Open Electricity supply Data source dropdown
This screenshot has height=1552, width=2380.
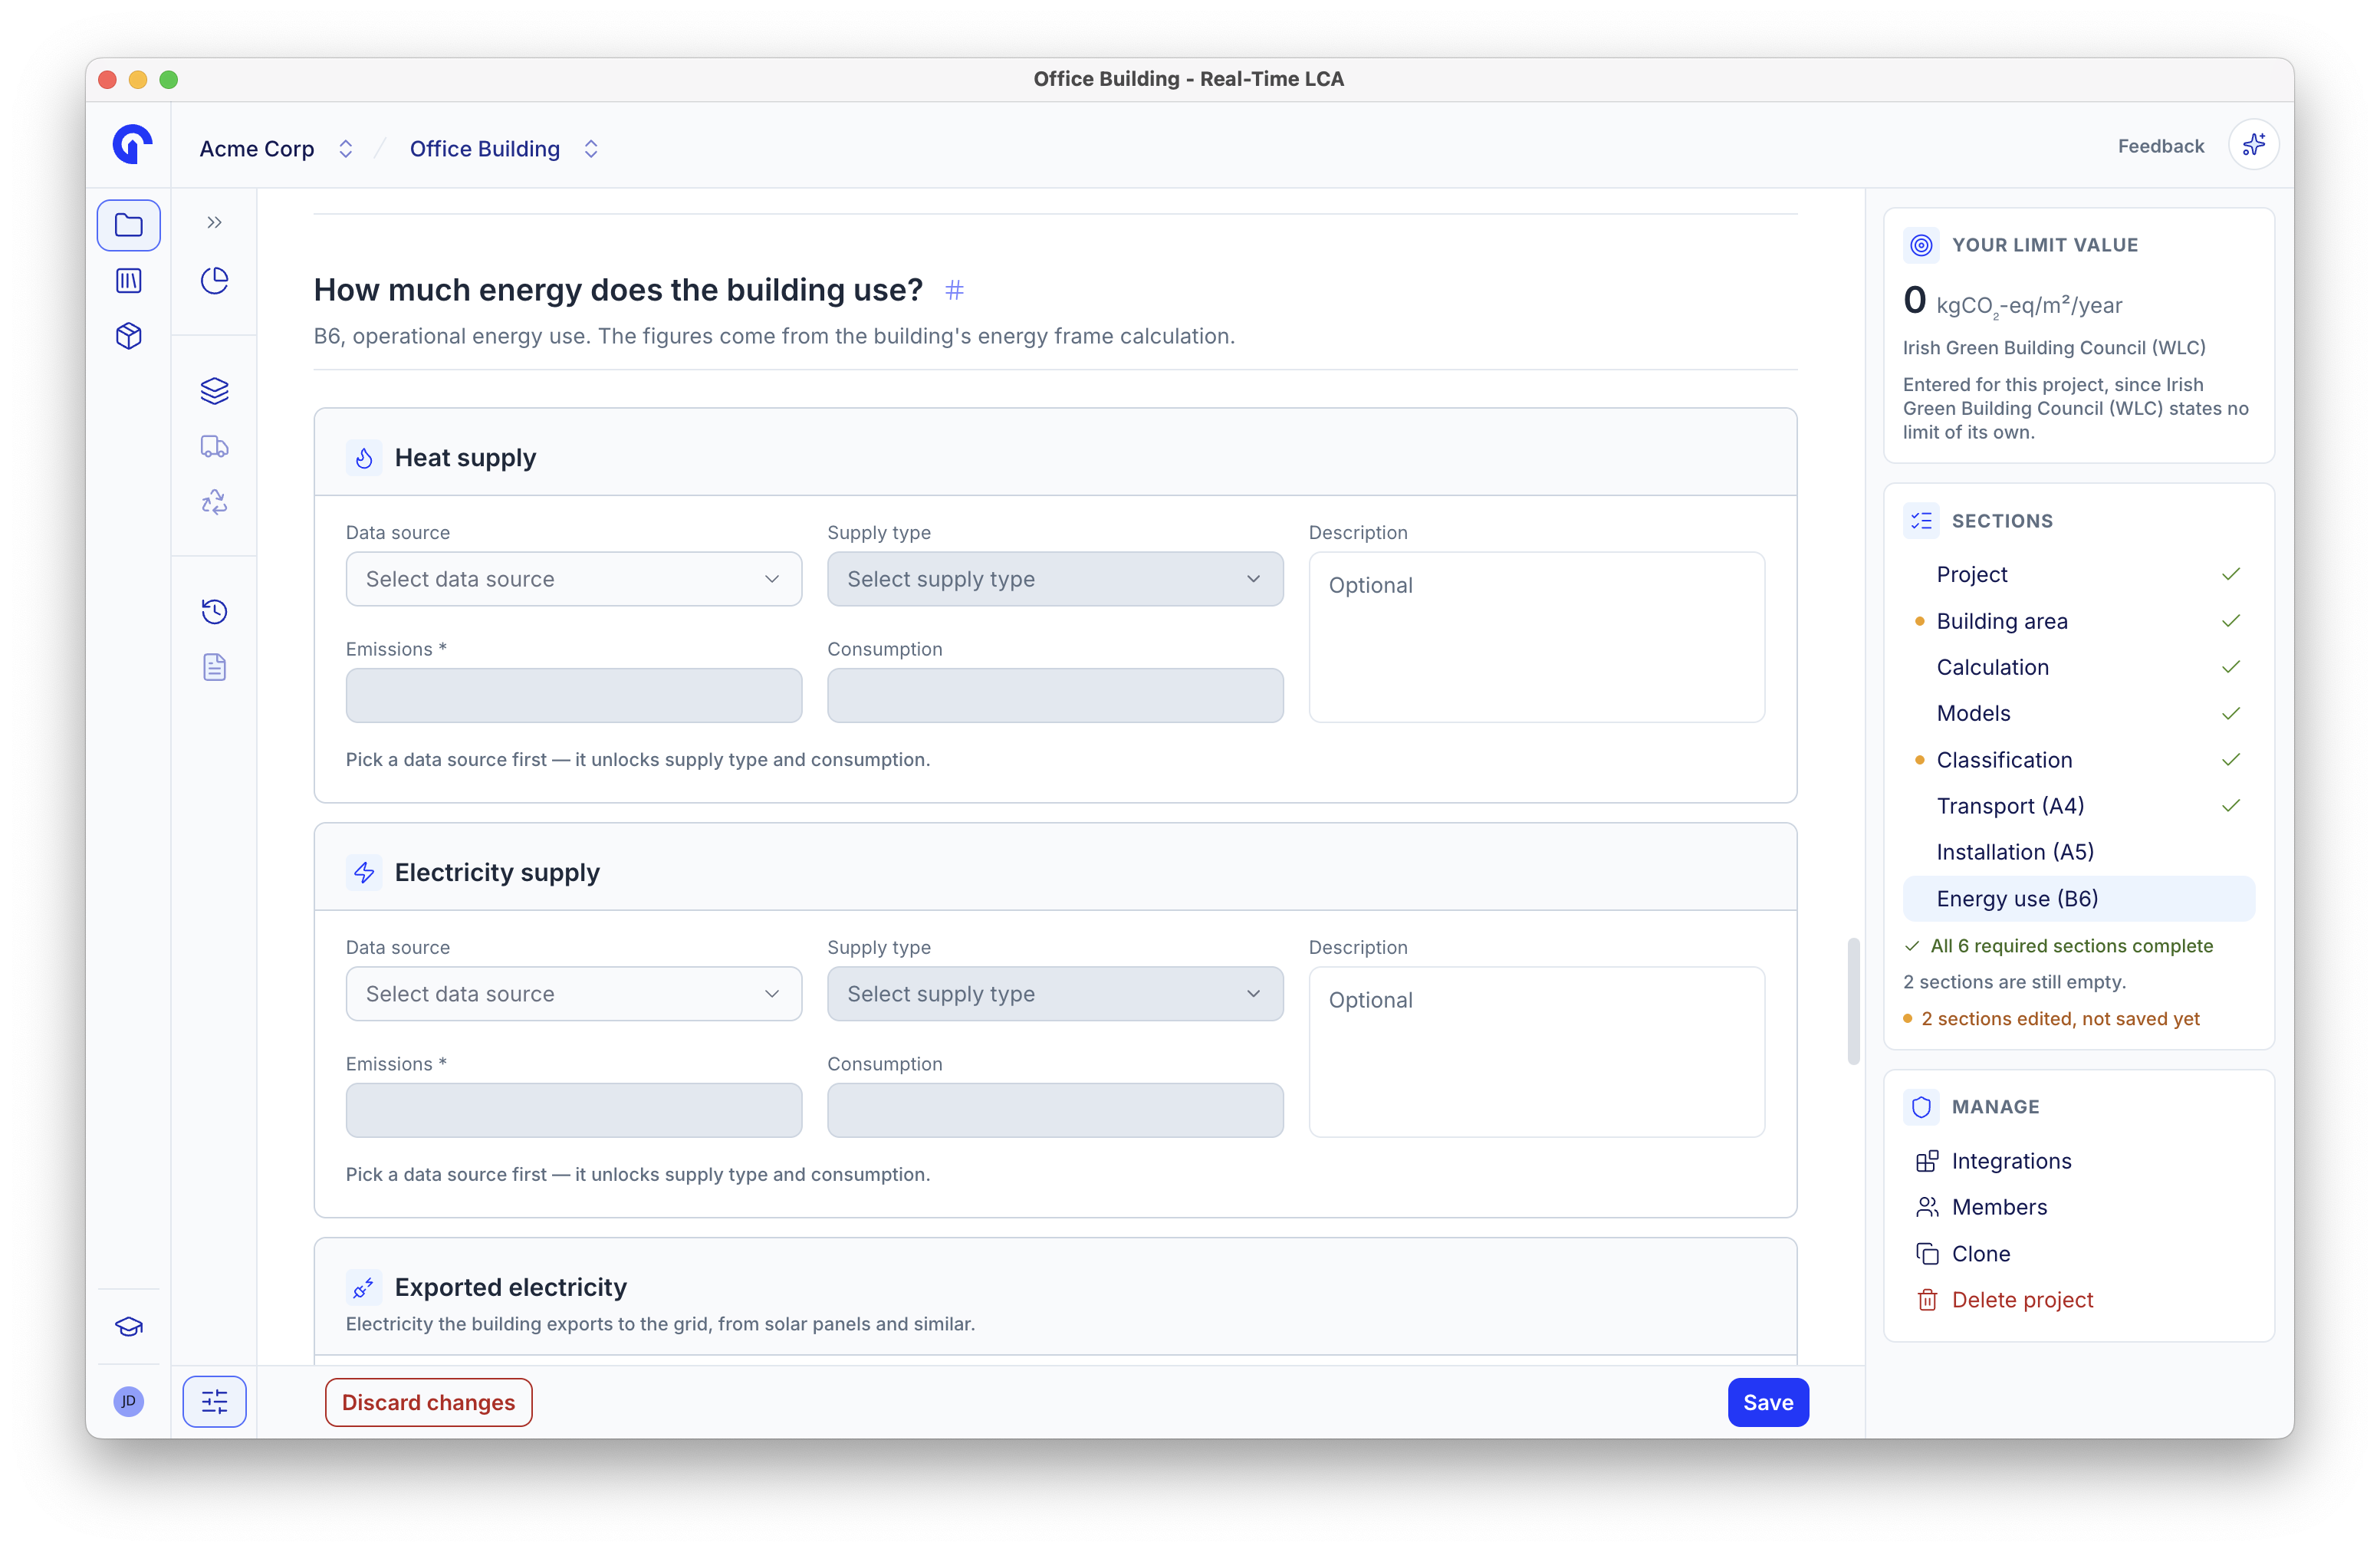point(573,993)
